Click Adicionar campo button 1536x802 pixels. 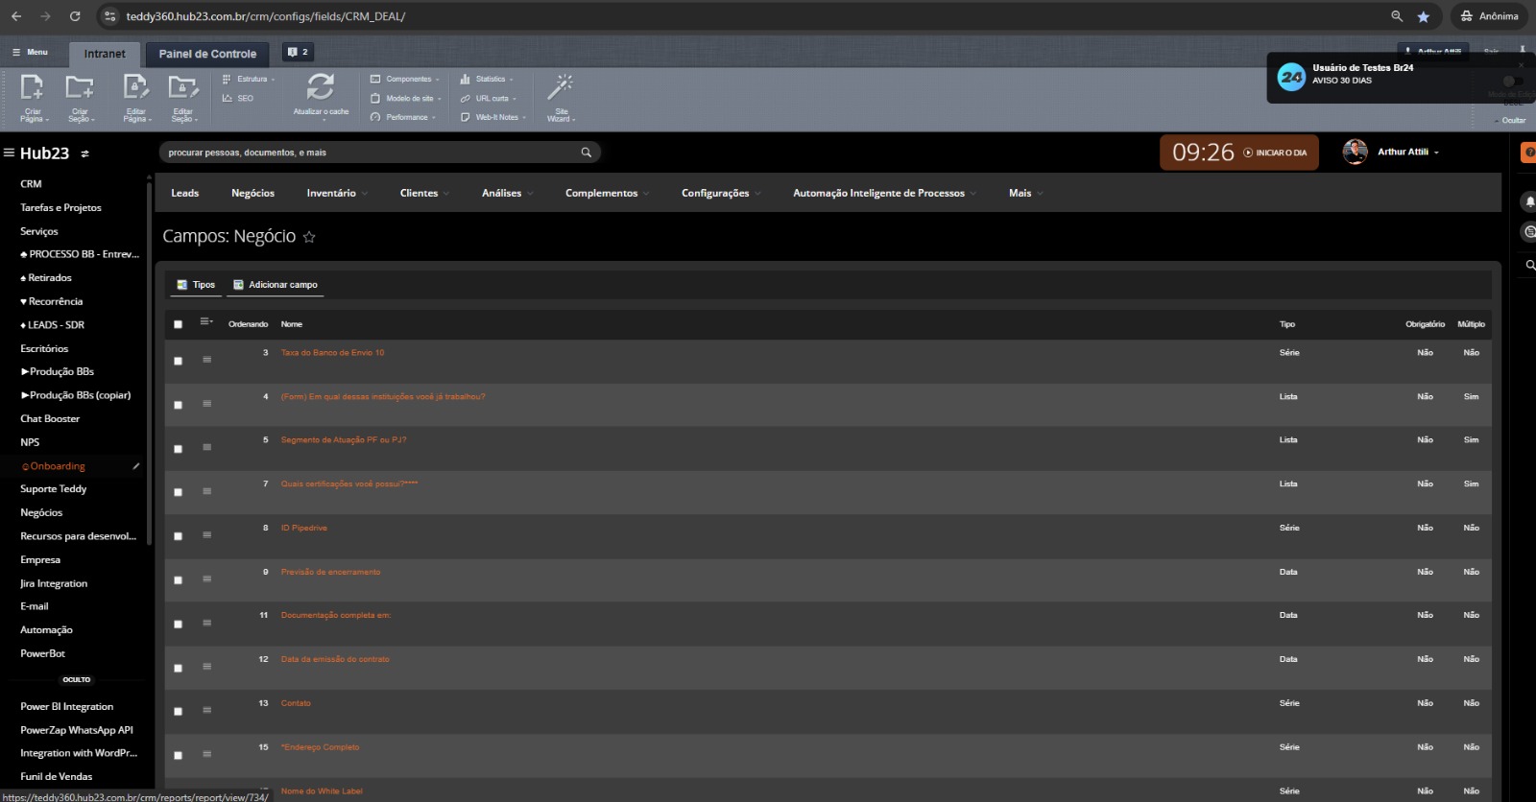[x=276, y=285]
